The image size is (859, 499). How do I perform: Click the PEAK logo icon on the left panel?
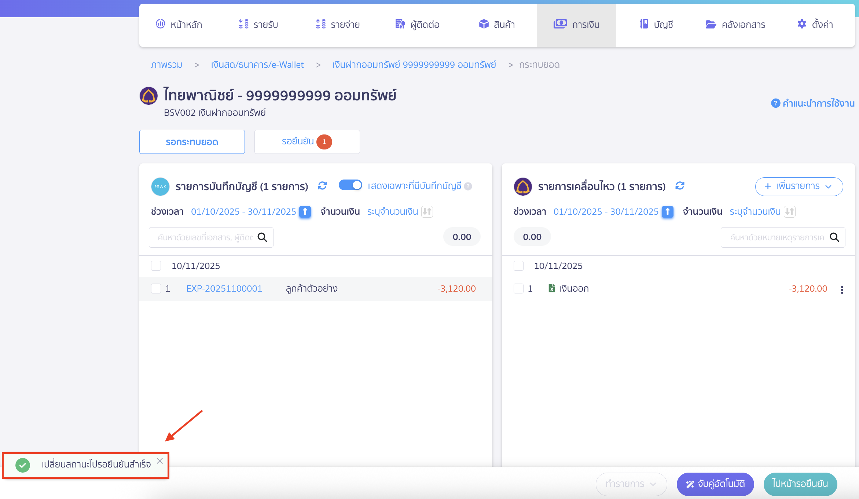coord(160,186)
